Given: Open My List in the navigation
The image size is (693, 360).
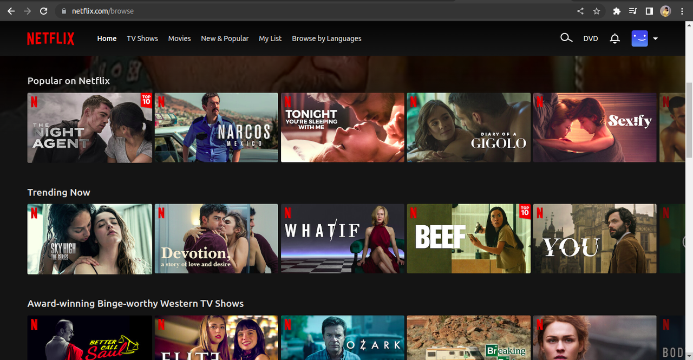Looking at the screenshot, I should point(270,38).
